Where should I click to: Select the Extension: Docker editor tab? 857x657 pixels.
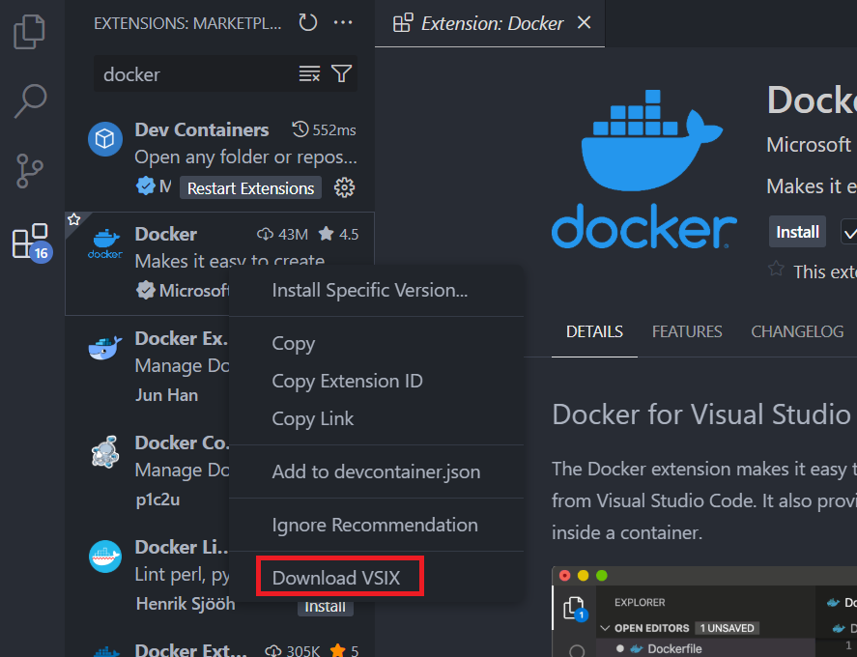[492, 23]
